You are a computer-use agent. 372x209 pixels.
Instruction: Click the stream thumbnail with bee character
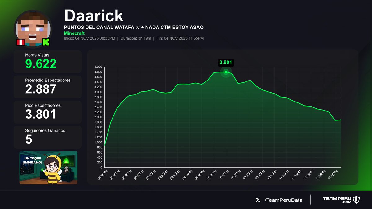pyautogui.click(x=48, y=168)
